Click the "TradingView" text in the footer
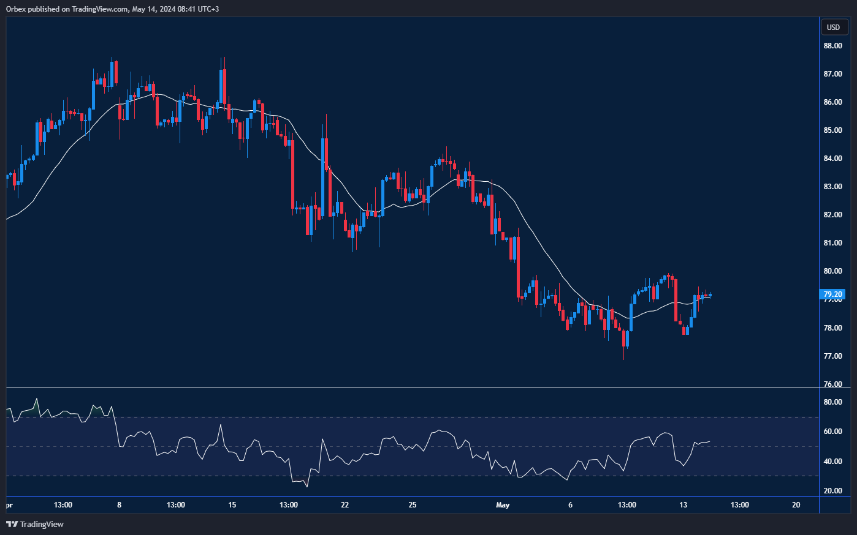The image size is (857, 535). (x=42, y=525)
